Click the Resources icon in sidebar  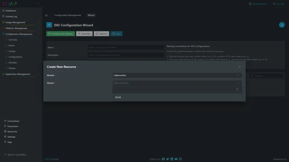5,131
